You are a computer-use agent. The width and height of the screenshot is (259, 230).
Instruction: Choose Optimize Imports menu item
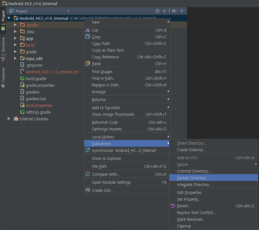tap(127, 129)
